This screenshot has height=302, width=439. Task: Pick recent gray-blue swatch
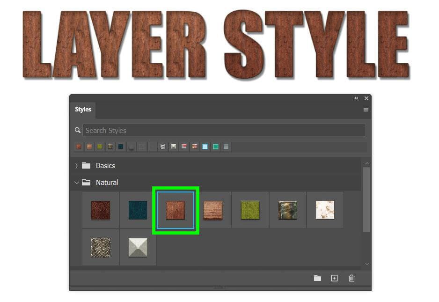click(x=226, y=147)
